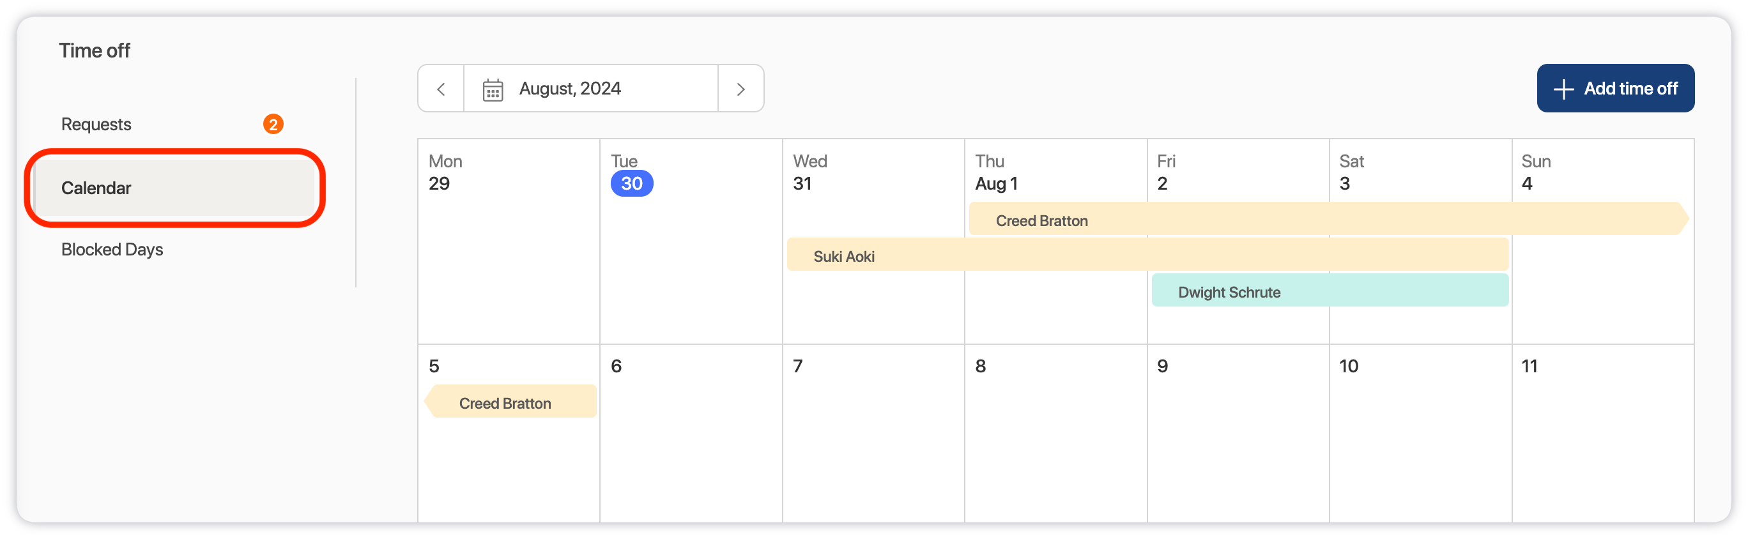Viewport: 1748px width, 539px height.
Task: Go to previous month arrow
Action: (x=441, y=89)
